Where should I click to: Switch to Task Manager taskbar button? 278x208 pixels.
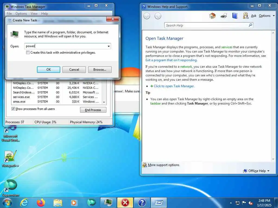click(108, 203)
